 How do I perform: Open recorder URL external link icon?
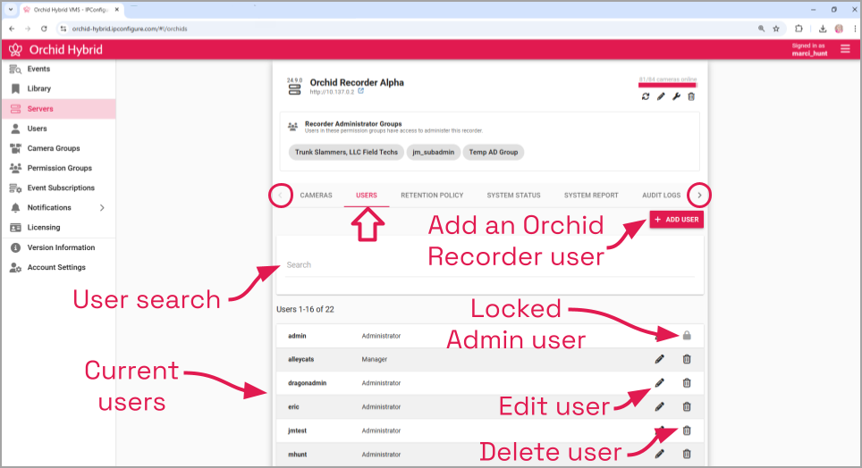pyautogui.click(x=360, y=91)
